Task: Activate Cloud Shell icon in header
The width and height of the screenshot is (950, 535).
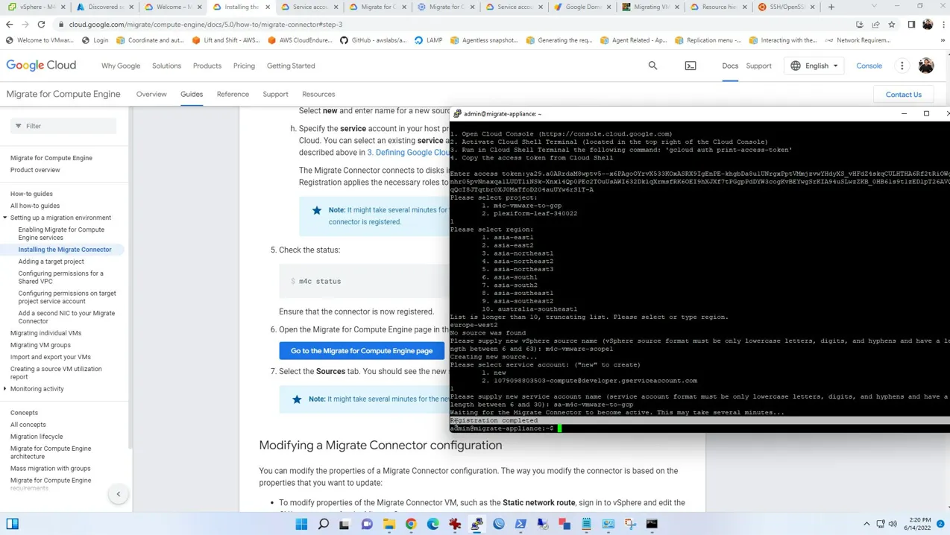Action: (691, 66)
